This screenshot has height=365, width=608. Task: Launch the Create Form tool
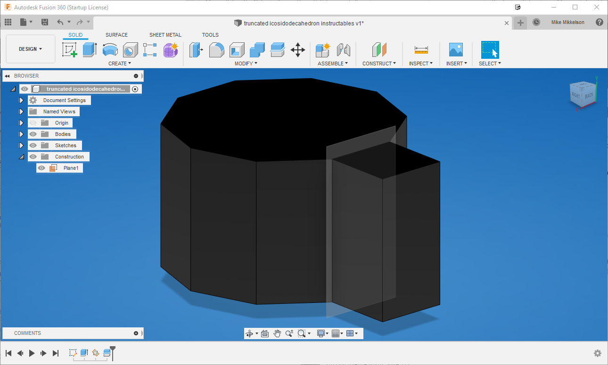171,50
